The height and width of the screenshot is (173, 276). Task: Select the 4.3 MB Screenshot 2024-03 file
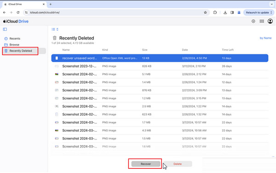160,130
